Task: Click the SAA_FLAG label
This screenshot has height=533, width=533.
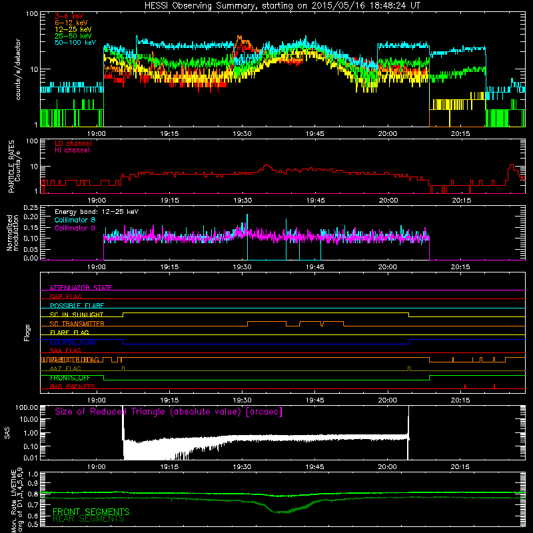Action: pos(65,350)
